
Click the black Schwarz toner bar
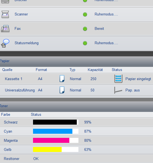[x=56, y=122]
